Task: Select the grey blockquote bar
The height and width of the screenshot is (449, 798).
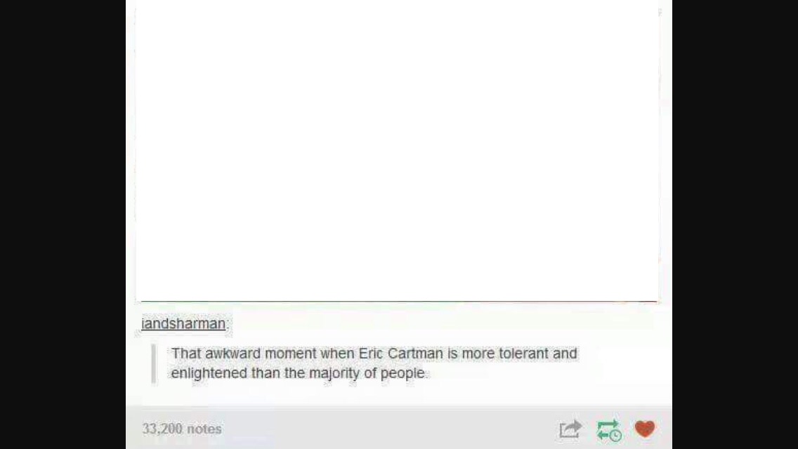Action: click(x=154, y=363)
